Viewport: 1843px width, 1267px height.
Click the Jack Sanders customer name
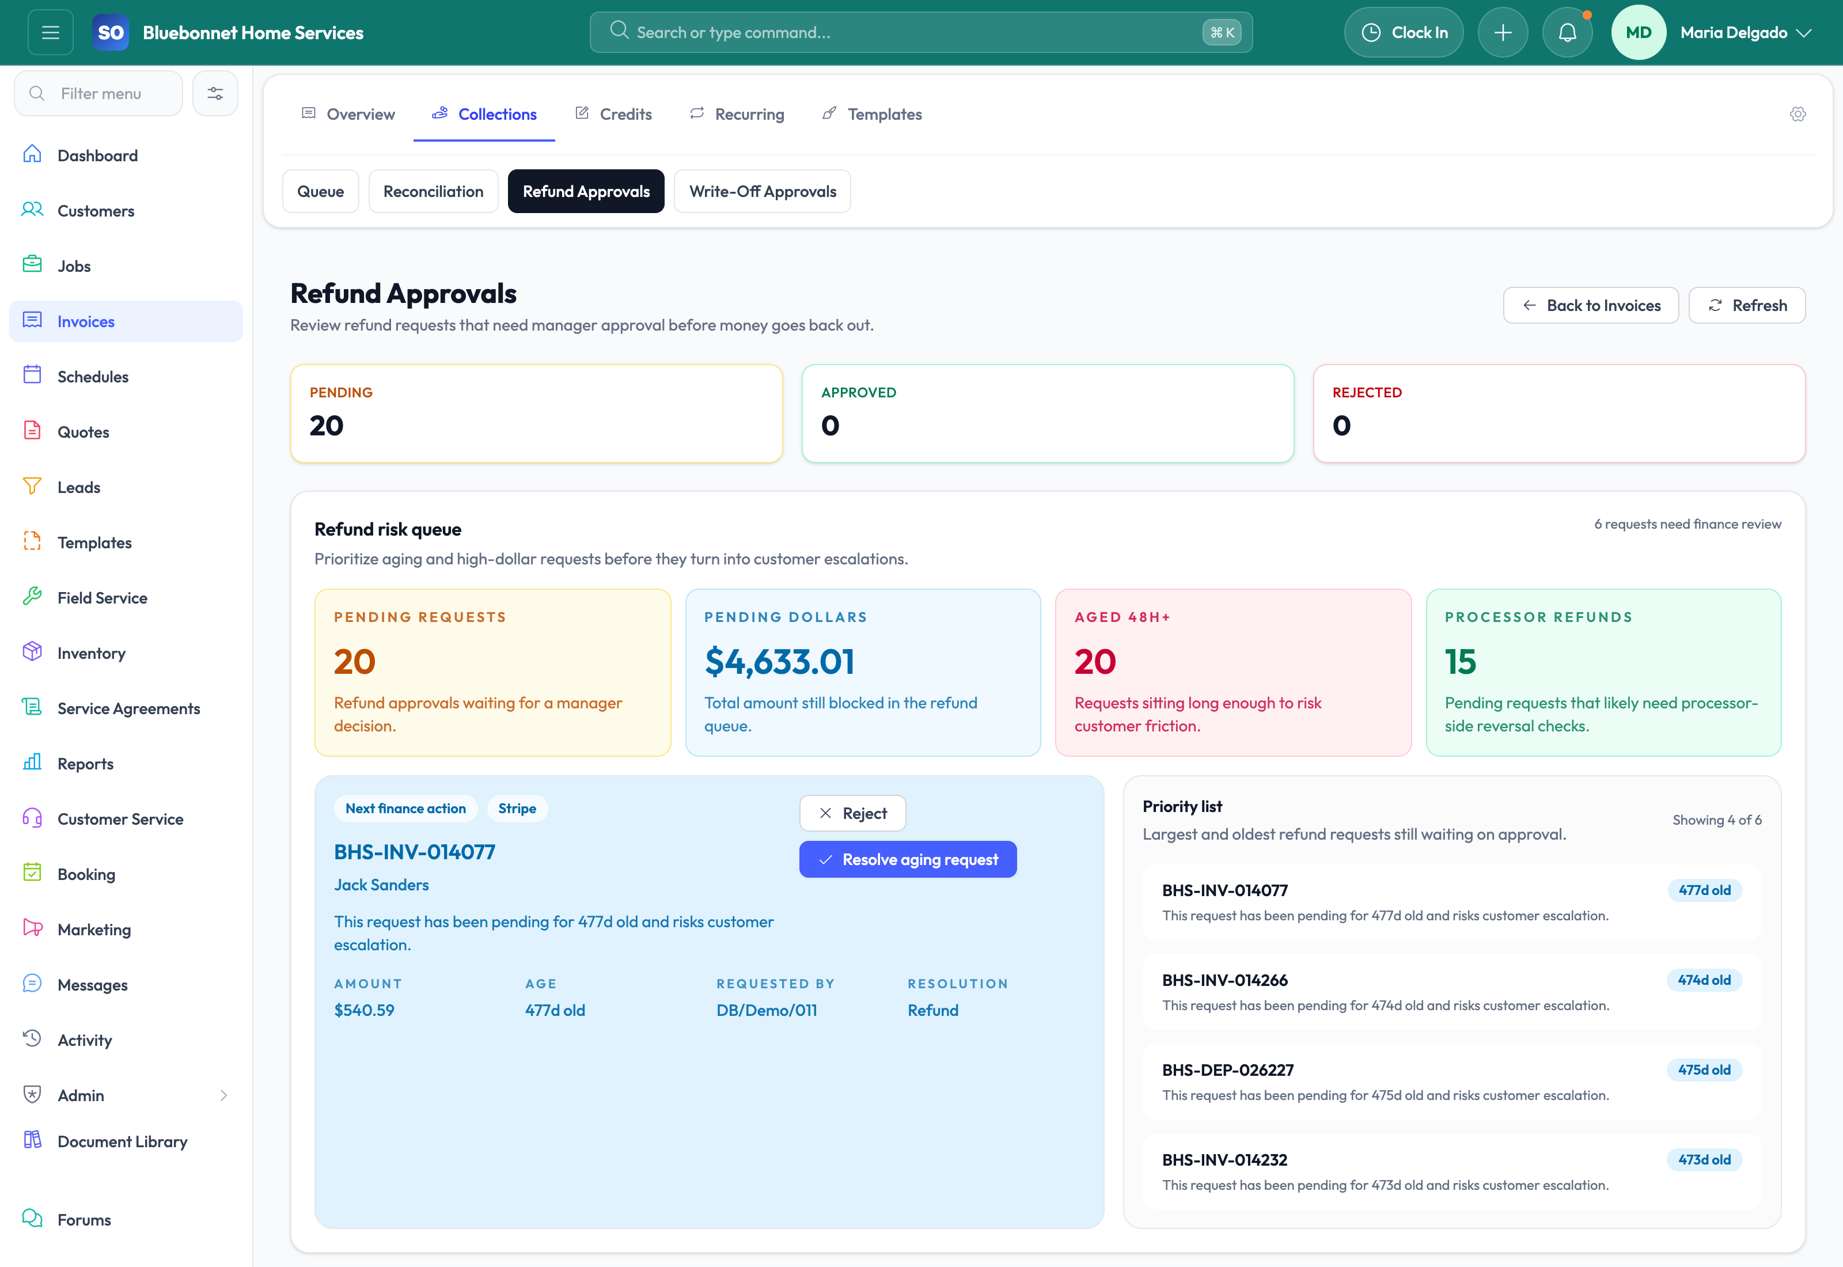[x=381, y=885]
